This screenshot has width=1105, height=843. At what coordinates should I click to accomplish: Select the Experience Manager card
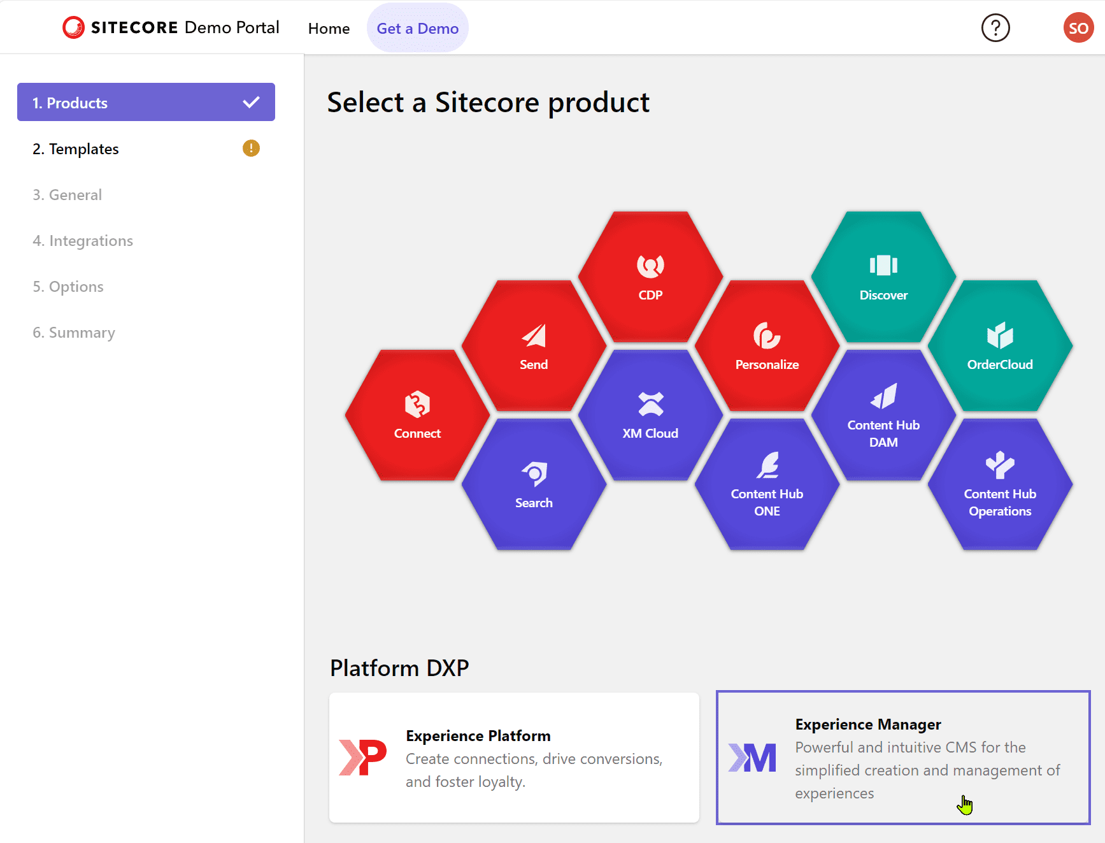[902, 758]
